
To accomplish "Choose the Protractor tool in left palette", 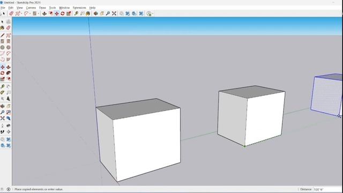I will point(2,93).
